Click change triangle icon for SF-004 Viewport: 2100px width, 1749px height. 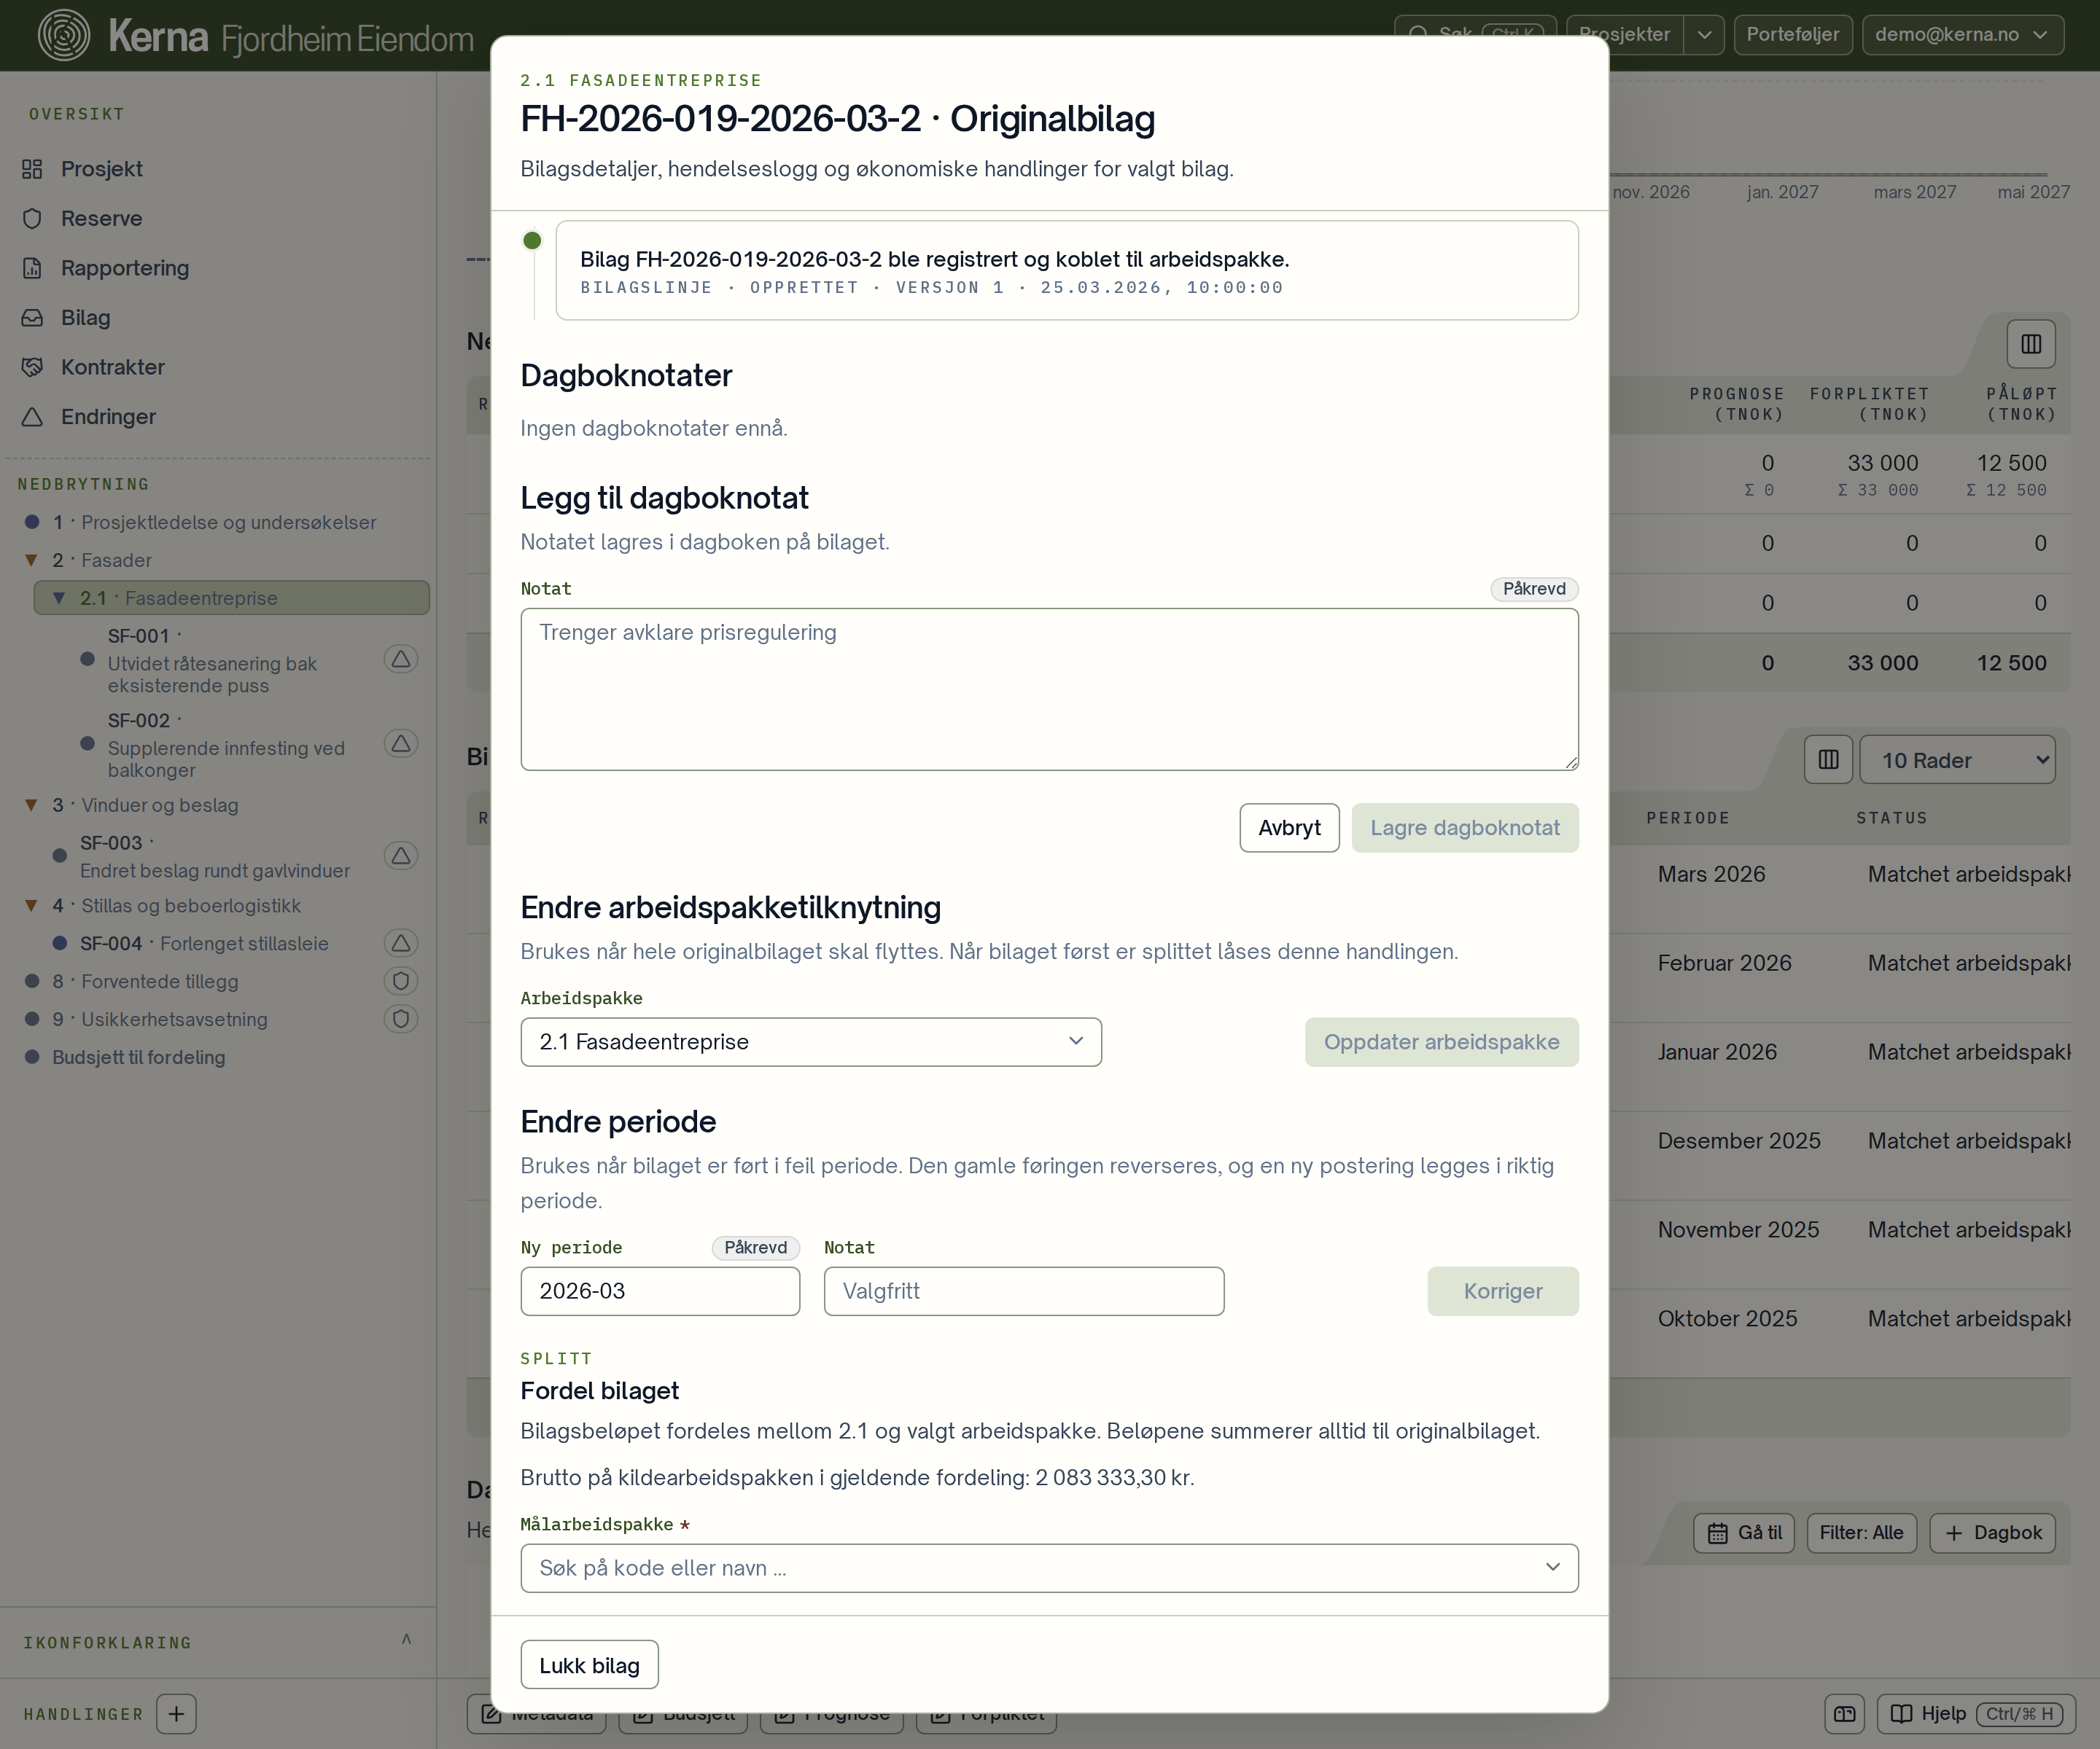click(x=401, y=944)
